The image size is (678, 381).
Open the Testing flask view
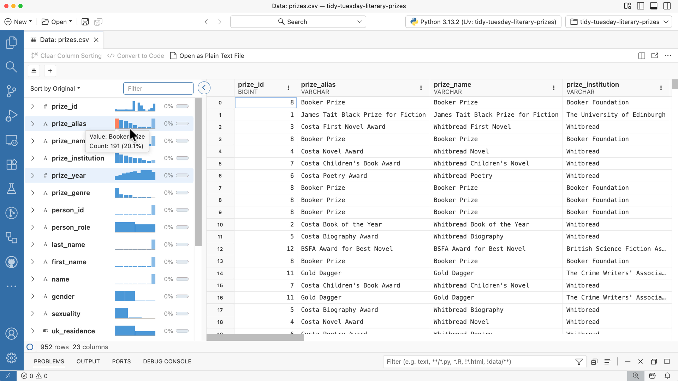(x=11, y=189)
